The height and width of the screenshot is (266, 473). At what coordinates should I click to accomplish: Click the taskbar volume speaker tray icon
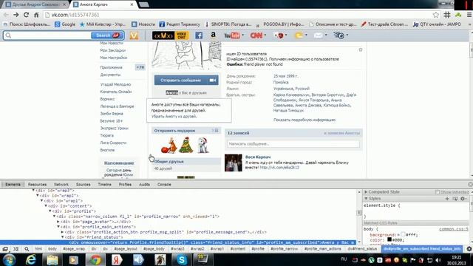438,259
